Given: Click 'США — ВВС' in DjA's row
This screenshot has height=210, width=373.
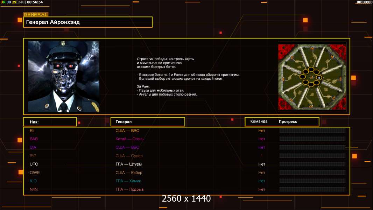Looking at the screenshot, I should tap(127, 147).
